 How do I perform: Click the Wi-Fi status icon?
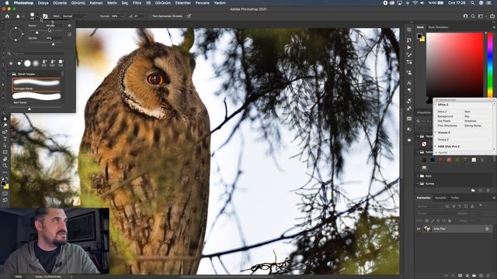coord(415,3)
